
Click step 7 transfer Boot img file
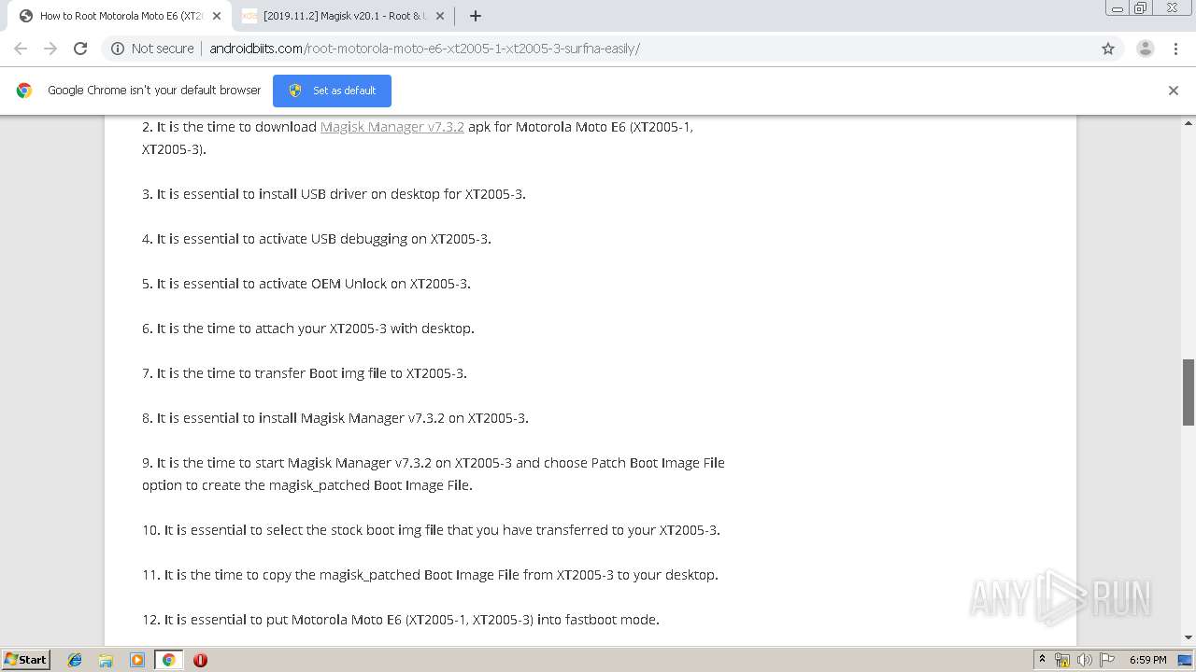pyautogui.click(x=305, y=373)
